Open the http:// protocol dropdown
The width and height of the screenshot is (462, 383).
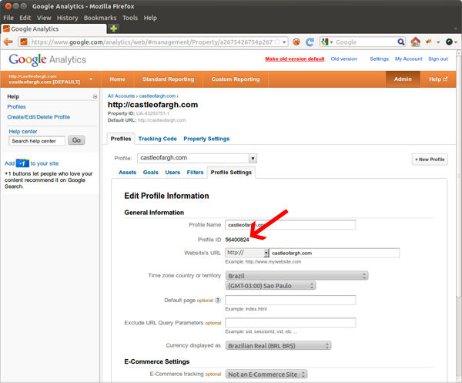coord(247,253)
